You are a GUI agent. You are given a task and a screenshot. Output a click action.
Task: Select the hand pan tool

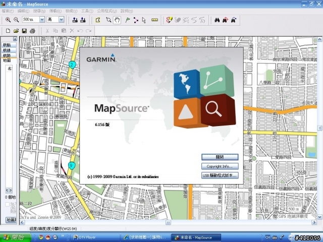click(117, 20)
